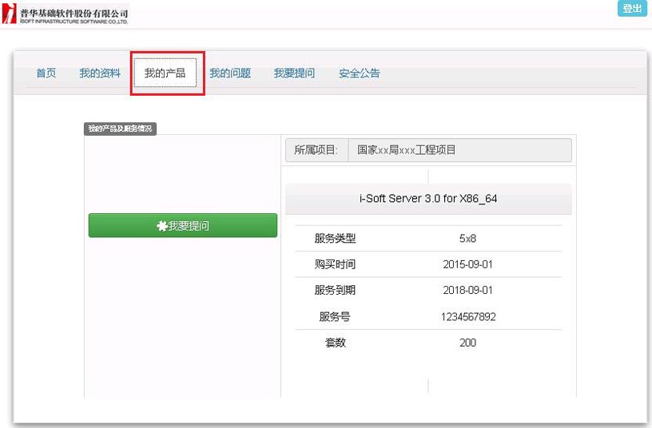Screen dimensions: 652x428
Task: Go to the 我要提问 navigation tab
Action: click(x=294, y=73)
